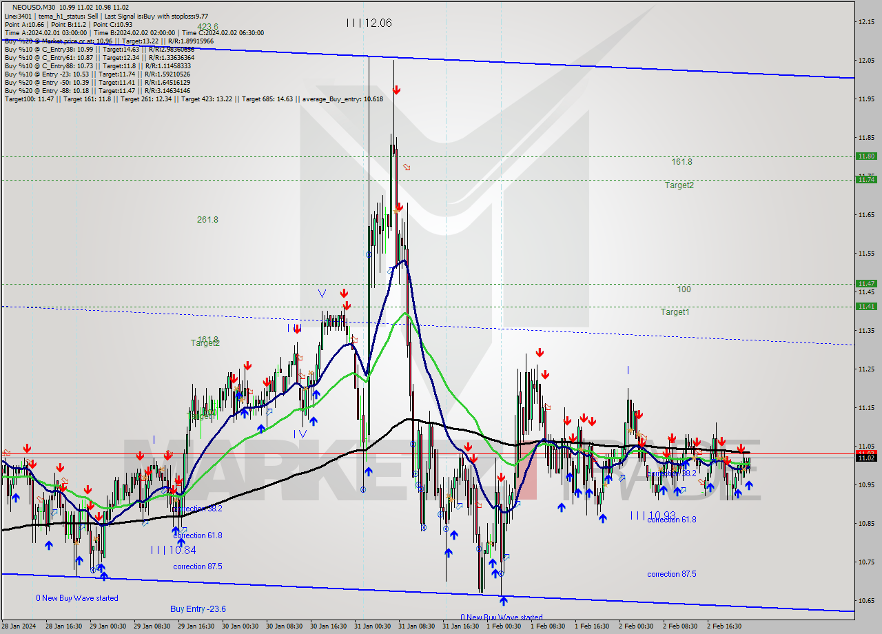
Task: Click 11.35 on the price axis
Action: point(866,331)
